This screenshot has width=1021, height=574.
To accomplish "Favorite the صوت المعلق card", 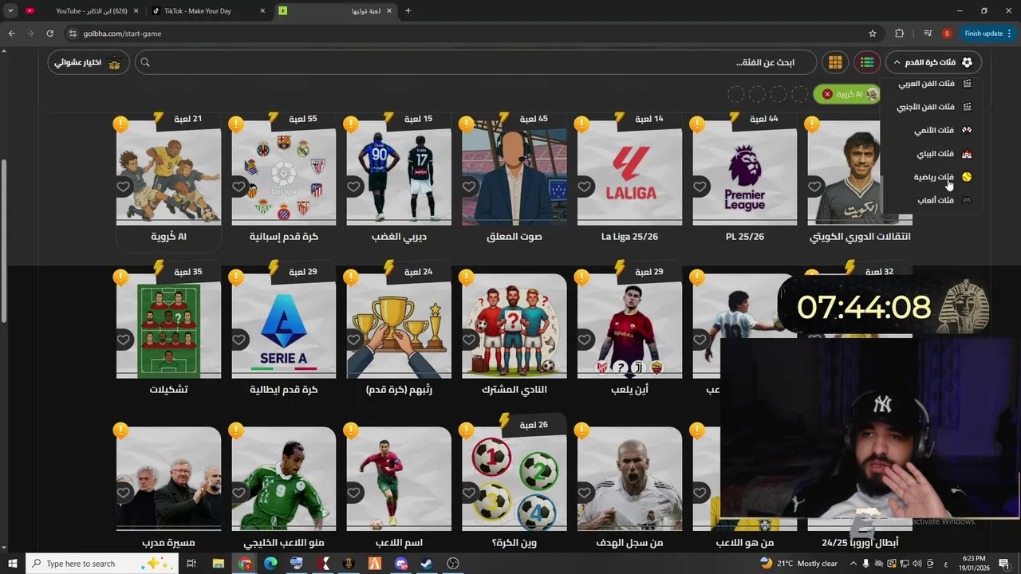I will pos(469,187).
